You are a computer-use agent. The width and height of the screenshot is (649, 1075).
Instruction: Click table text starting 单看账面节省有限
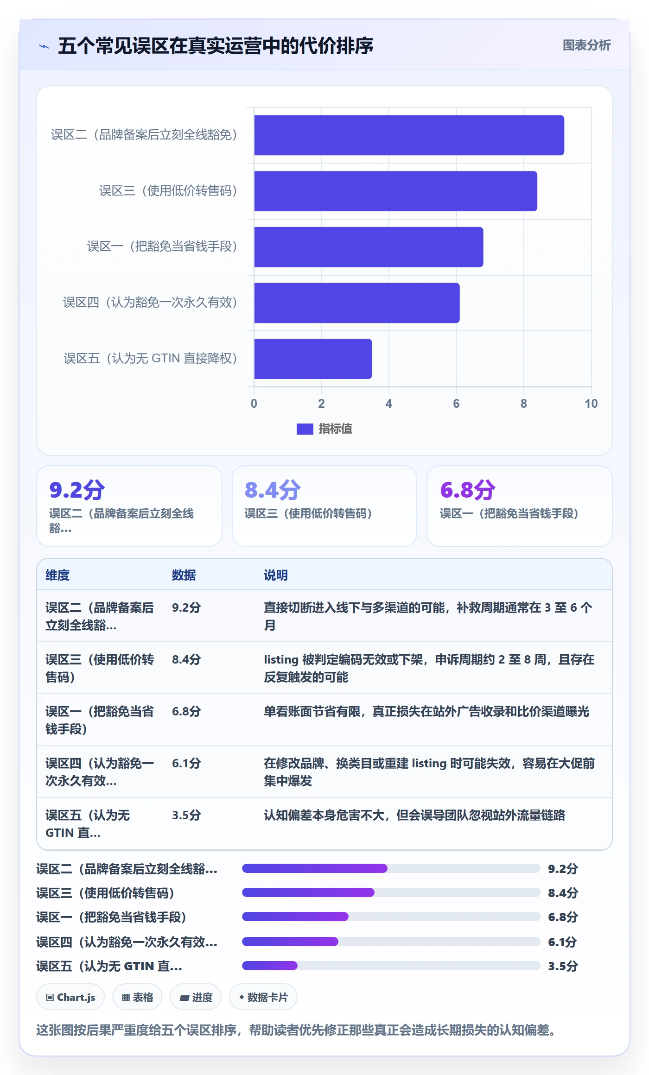coord(426,711)
